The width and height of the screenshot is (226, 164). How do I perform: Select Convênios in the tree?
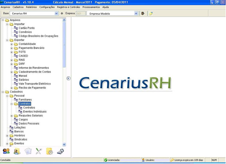click(x=25, y=32)
